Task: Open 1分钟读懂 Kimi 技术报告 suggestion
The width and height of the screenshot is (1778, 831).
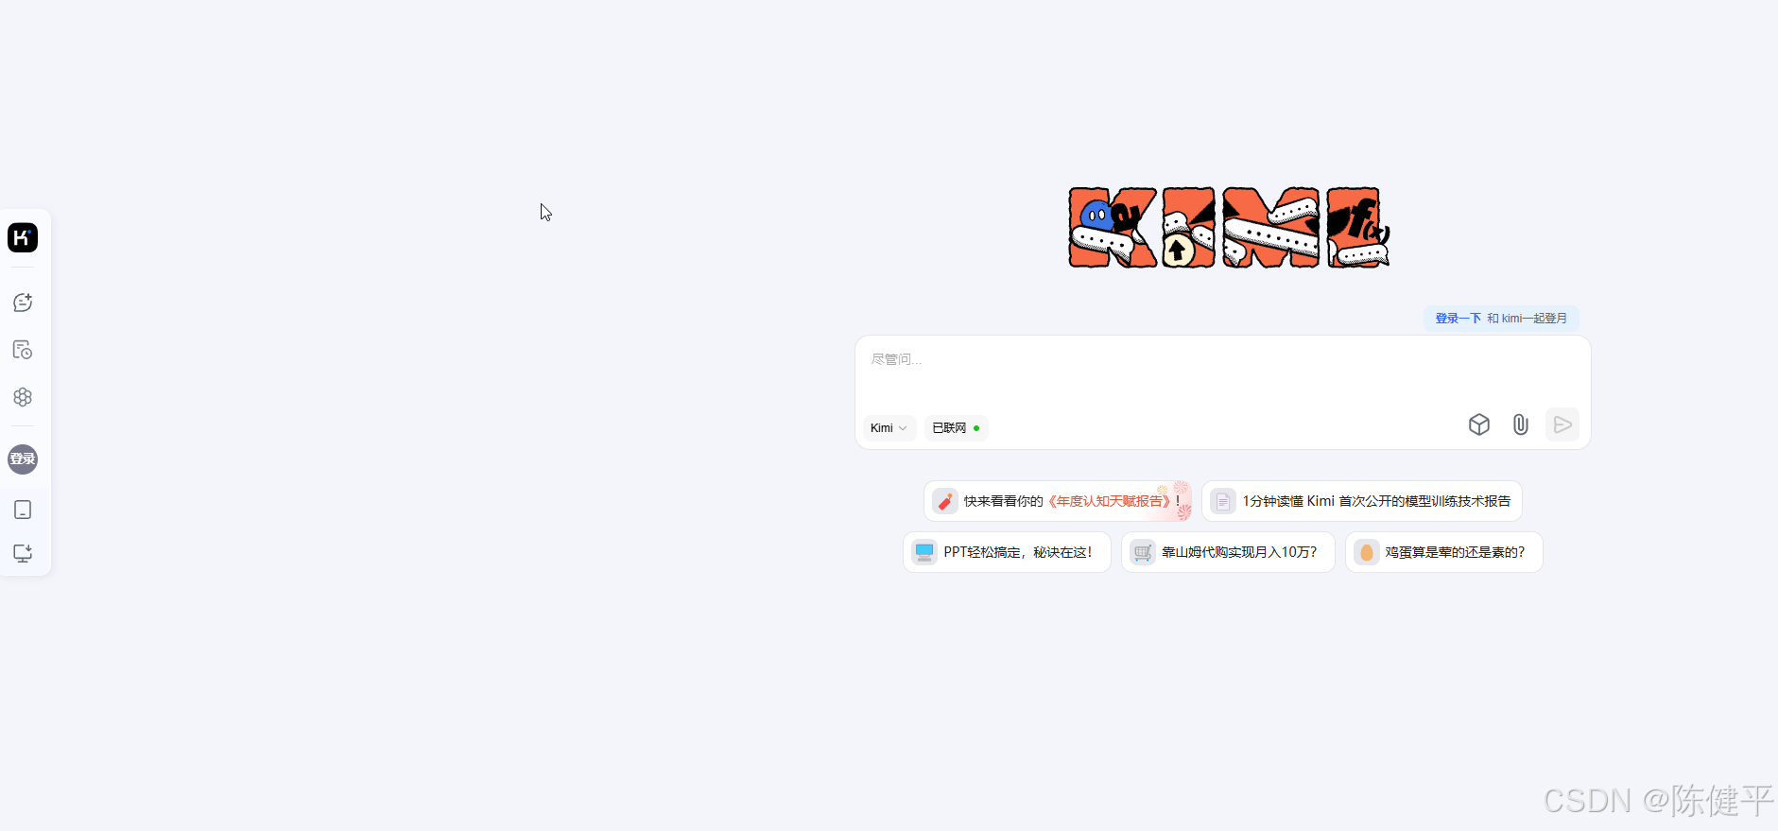Action: point(1362,501)
